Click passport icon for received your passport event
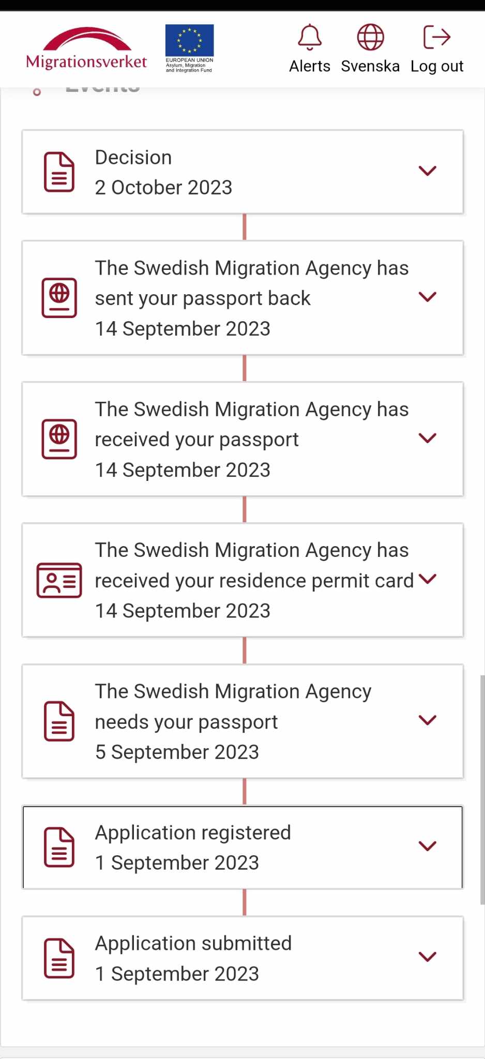The image size is (485, 1059). pos(59,439)
